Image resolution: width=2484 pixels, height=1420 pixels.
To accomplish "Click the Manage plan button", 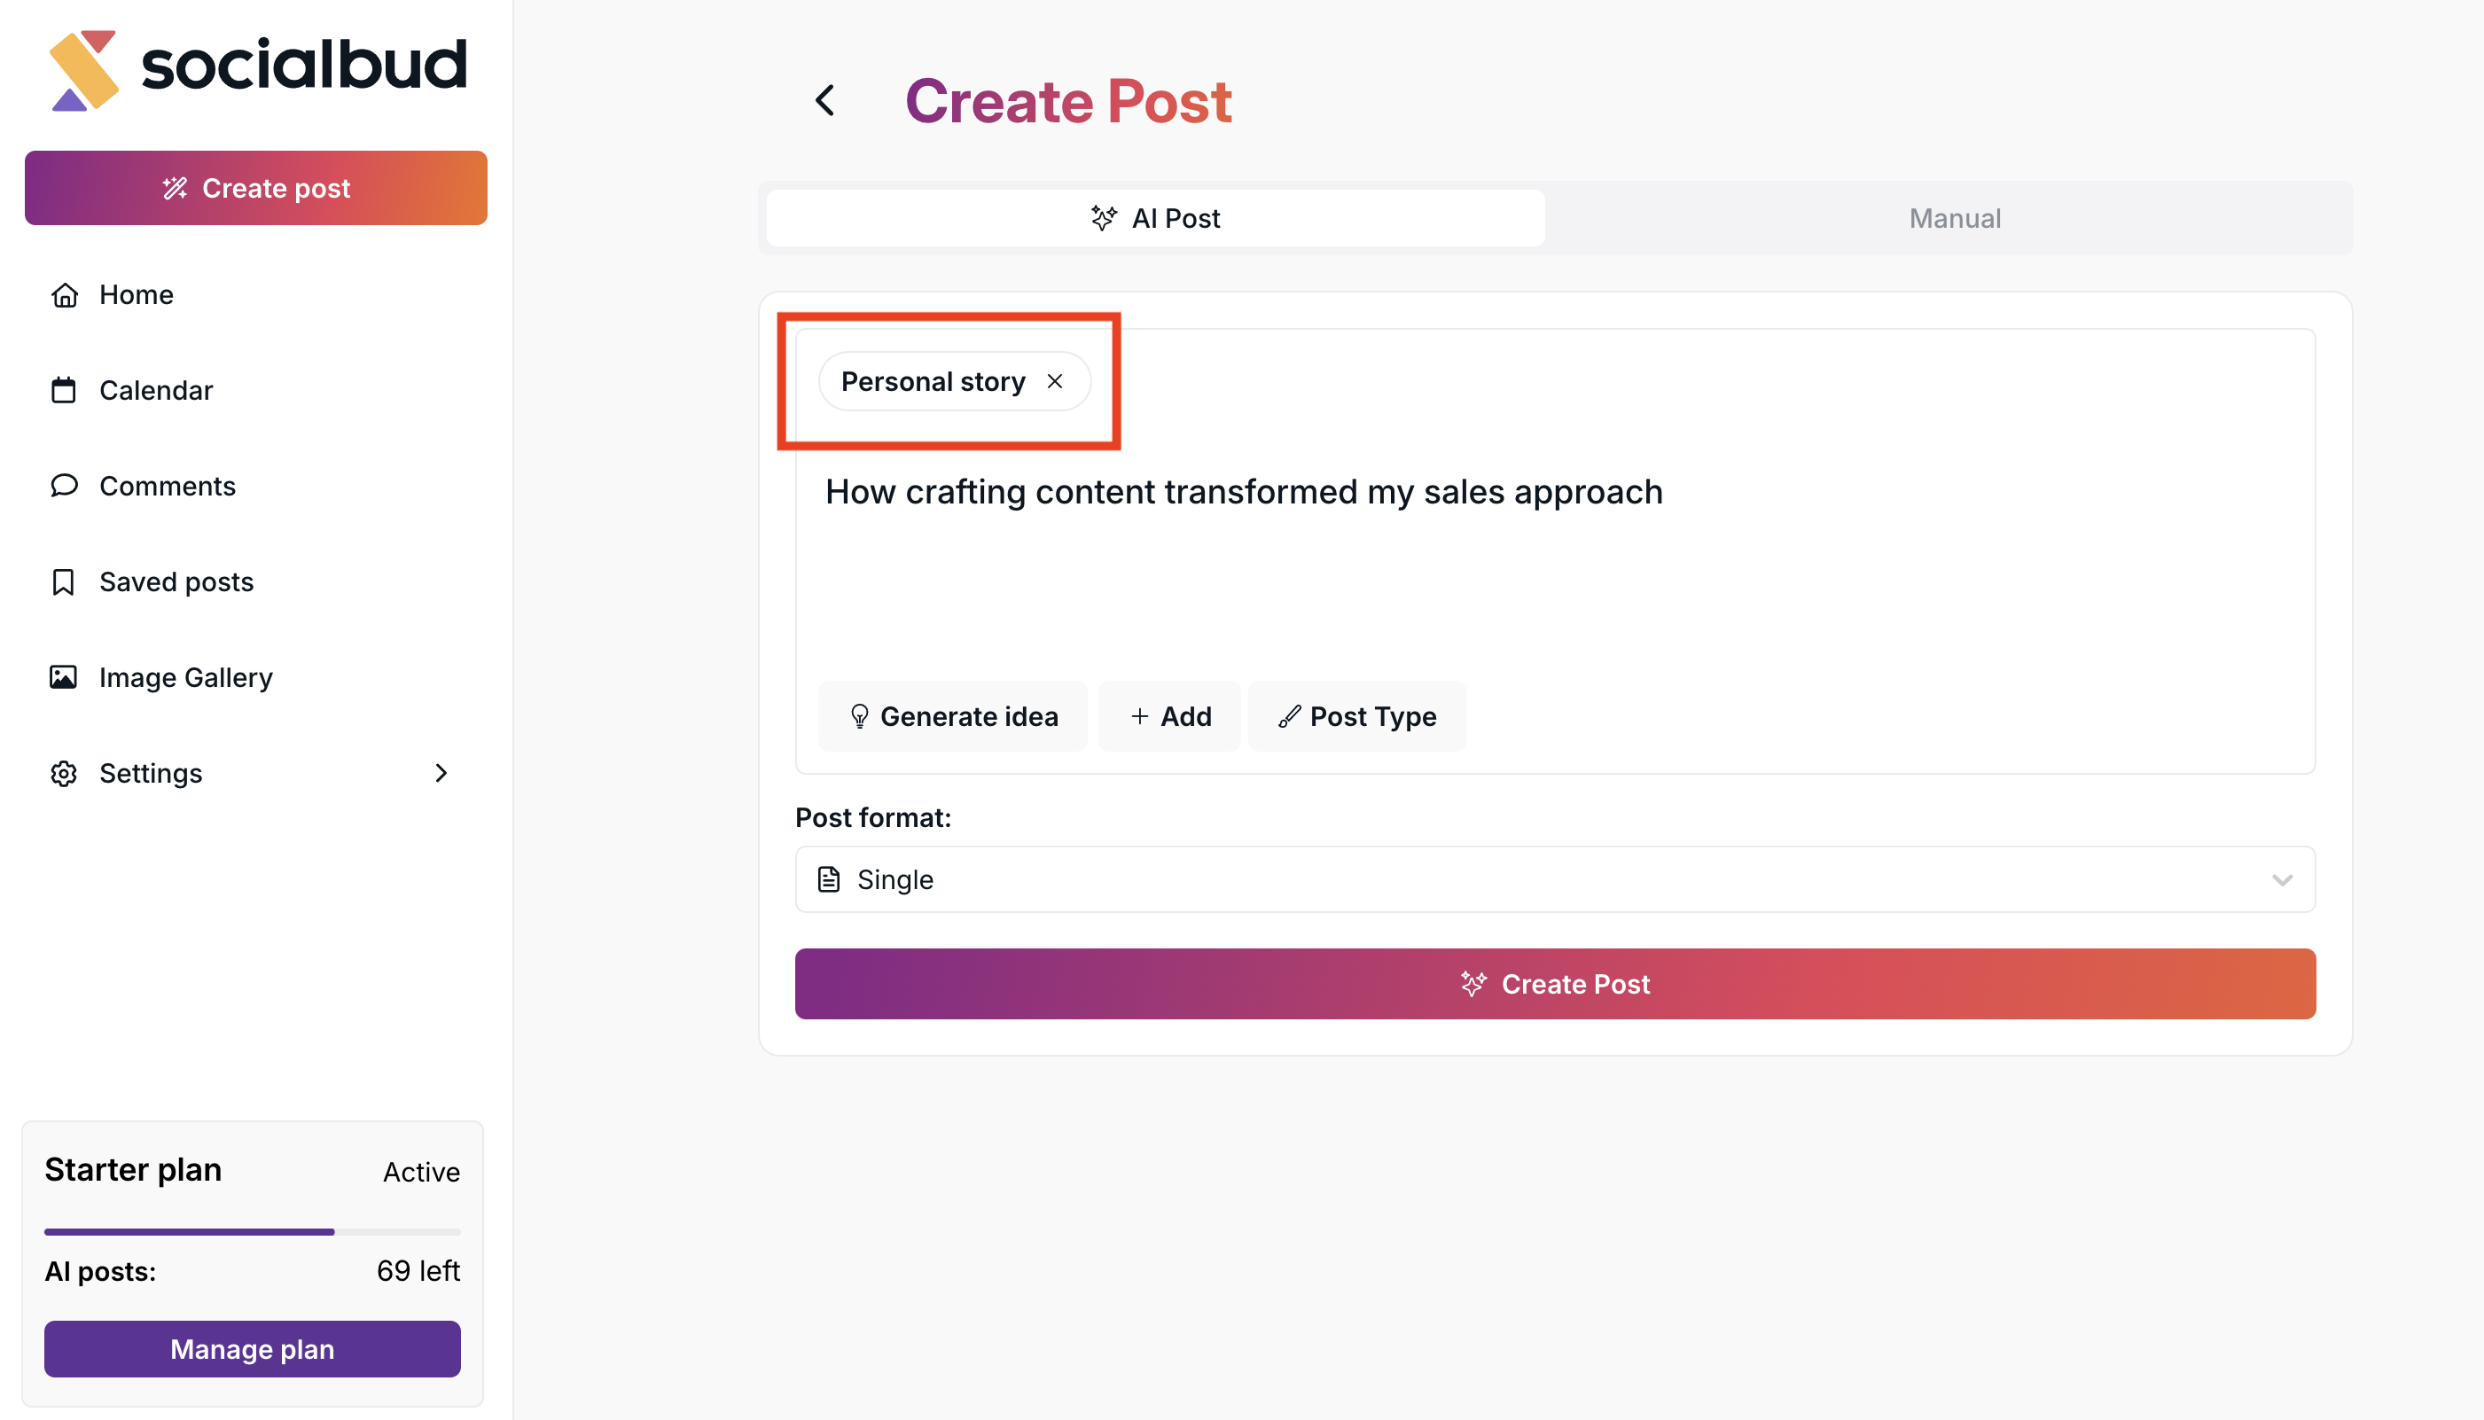I will 252,1349.
